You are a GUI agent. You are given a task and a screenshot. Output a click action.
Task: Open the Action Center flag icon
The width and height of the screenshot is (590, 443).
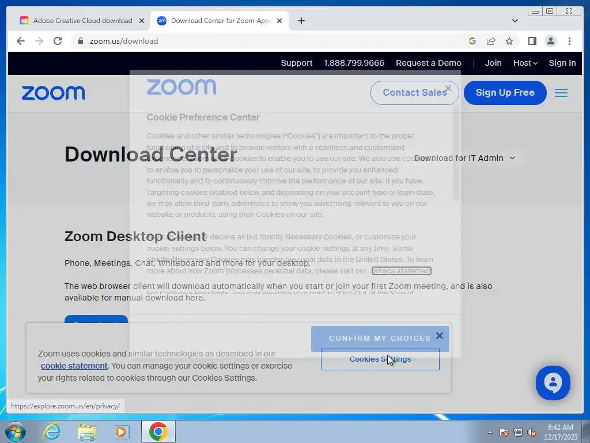point(504,432)
